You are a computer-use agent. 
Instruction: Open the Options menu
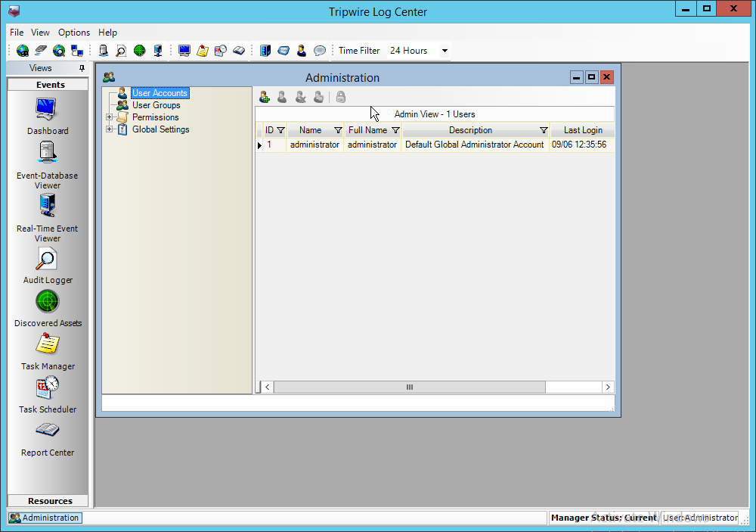click(74, 33)
